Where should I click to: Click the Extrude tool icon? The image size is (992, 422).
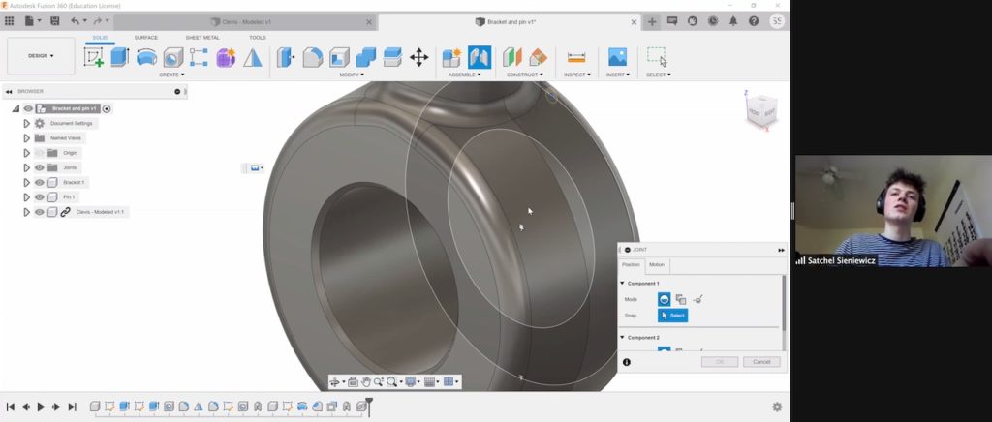[x=119, y=57]
